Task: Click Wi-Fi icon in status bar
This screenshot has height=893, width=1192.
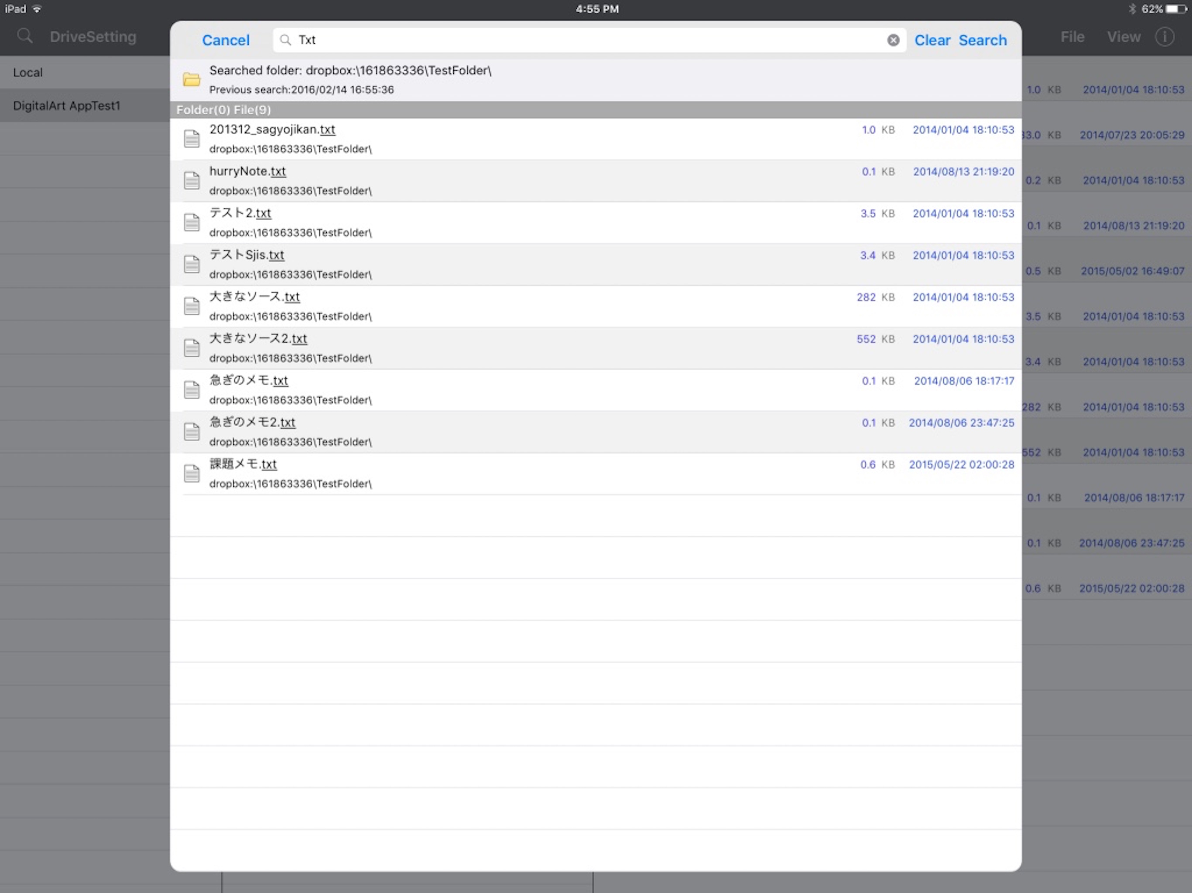Action: click(37, 9)
